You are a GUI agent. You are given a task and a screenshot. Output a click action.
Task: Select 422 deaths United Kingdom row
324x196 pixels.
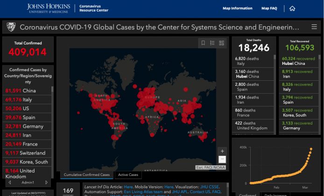253,126
